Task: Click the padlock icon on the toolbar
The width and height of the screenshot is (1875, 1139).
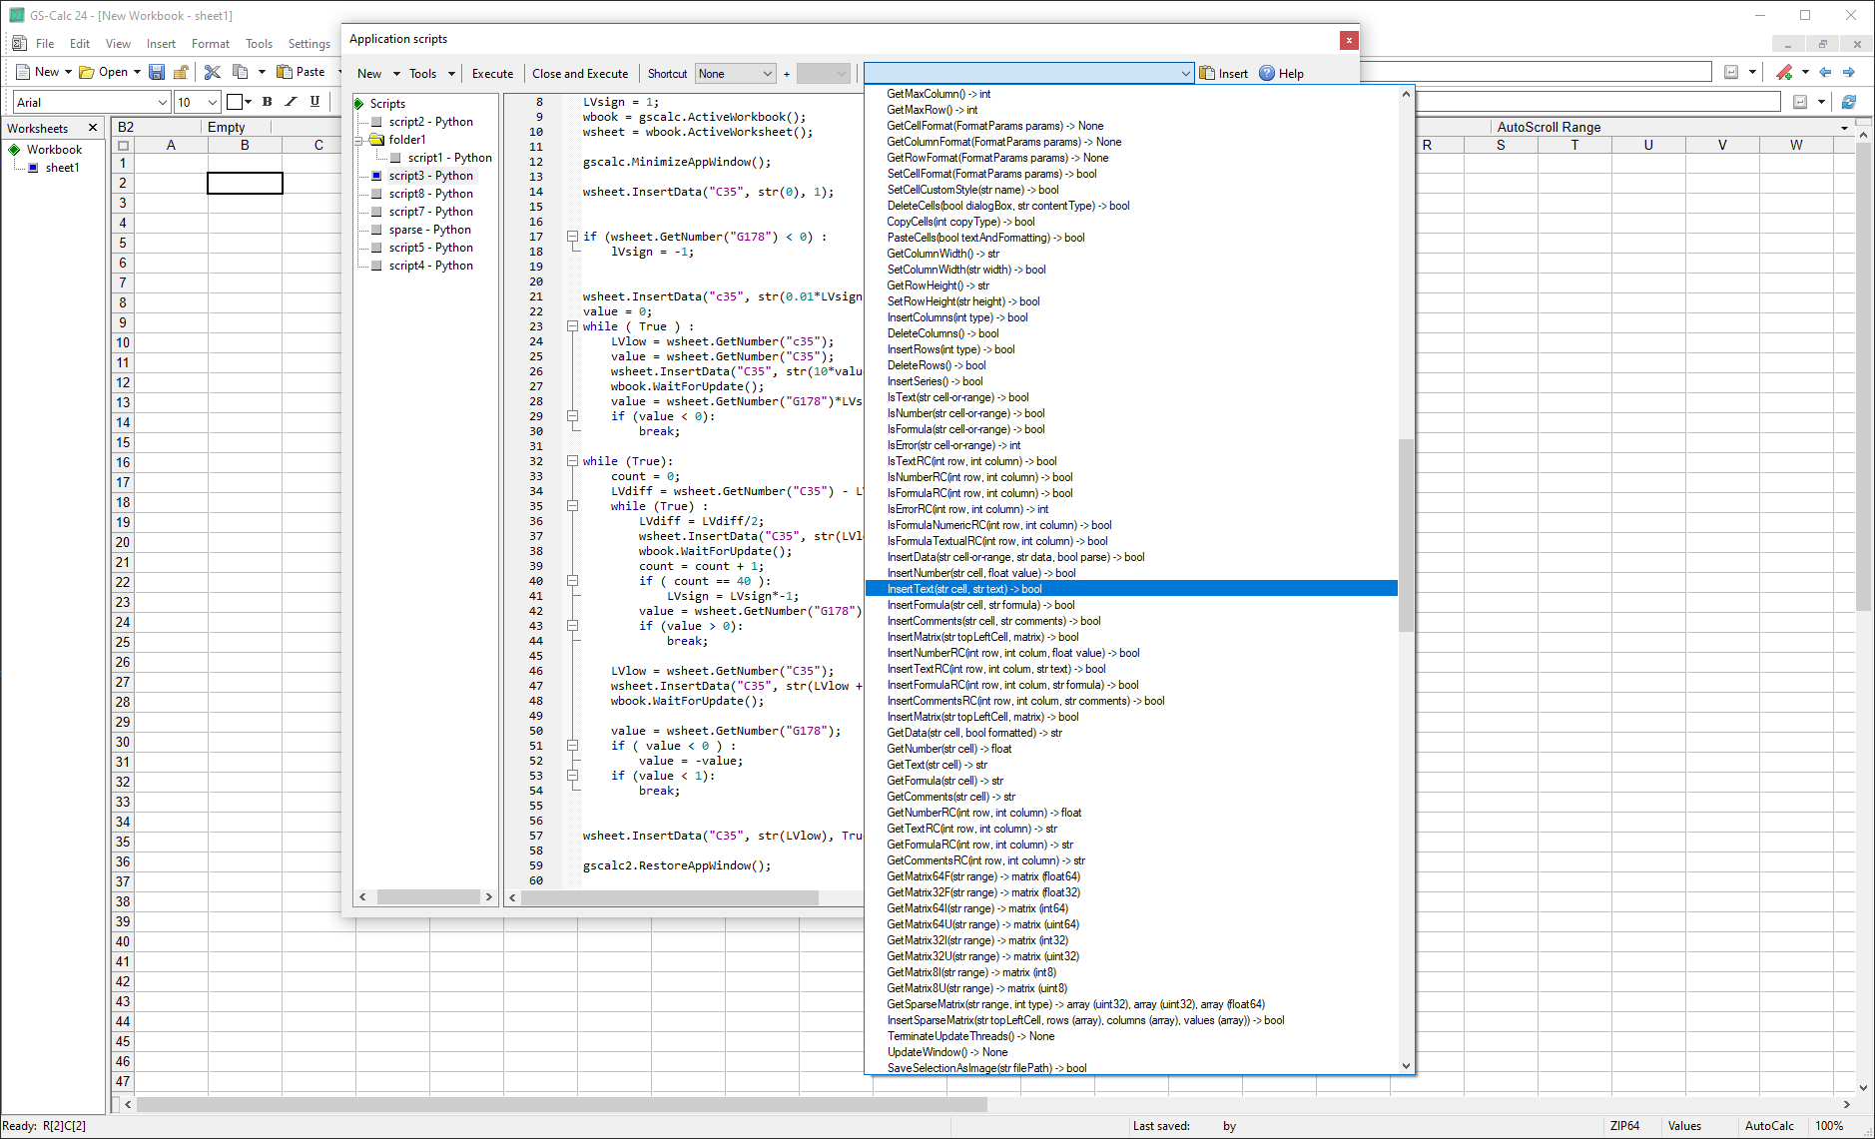Action: coord(181,71)
